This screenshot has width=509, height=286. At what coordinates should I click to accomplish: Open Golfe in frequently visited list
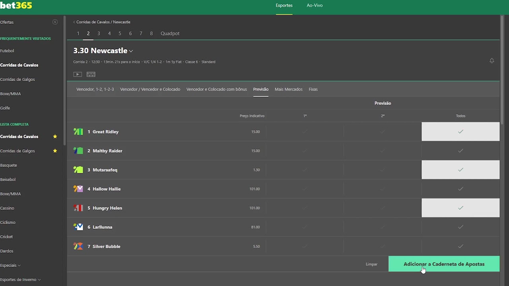click(x=5, y=108)
